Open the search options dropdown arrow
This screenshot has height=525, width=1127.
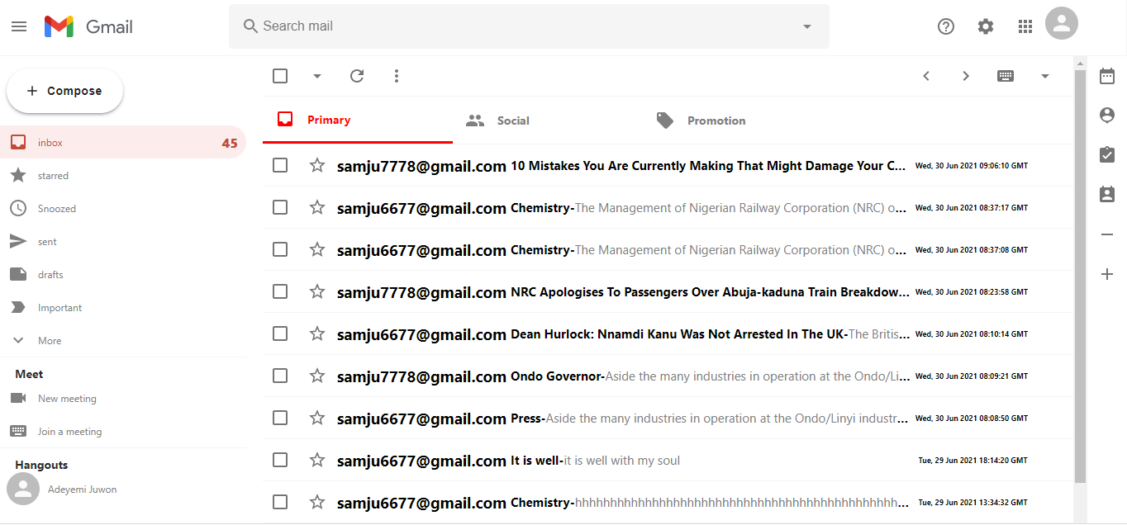click(807, 26)
